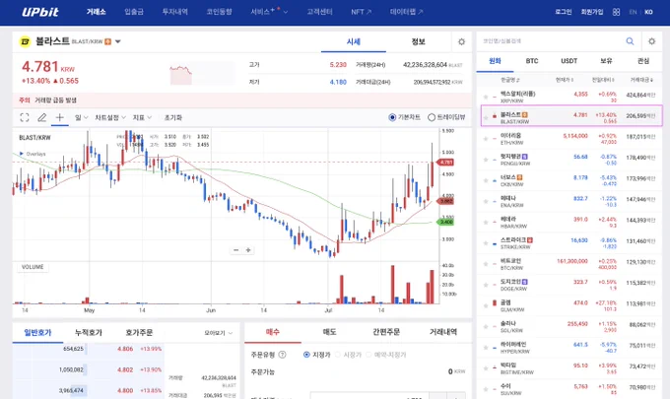
Task: Switch to 매도 sell tab
Action: (x=329, y=332)
